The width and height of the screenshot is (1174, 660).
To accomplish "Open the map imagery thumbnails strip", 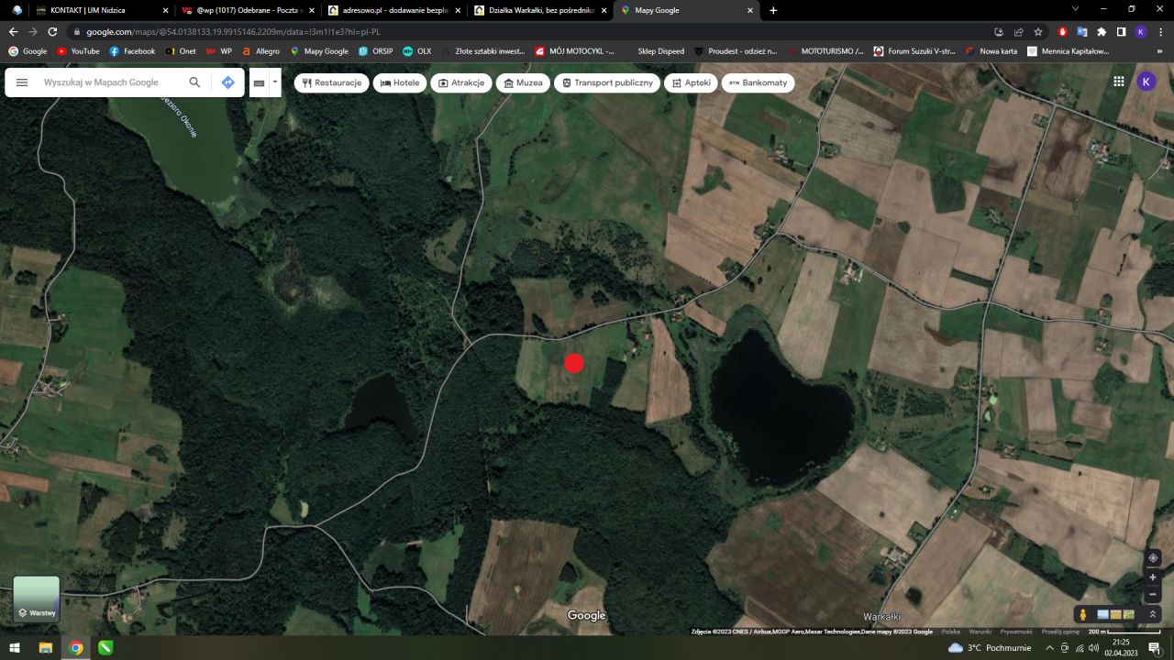I will (x=1116, y=614).
